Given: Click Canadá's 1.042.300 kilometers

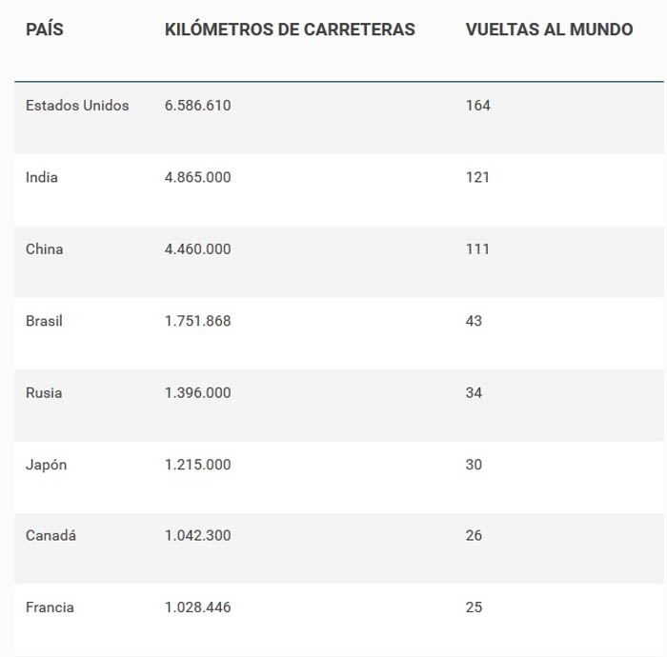Looking at the screenshot, I should tap(198, 535).
